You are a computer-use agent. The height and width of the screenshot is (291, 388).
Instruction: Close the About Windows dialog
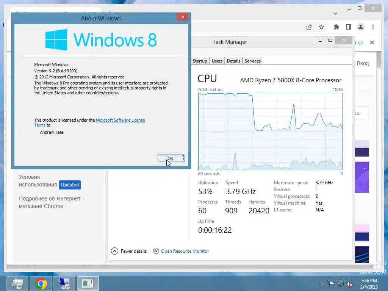pos(183,17)
